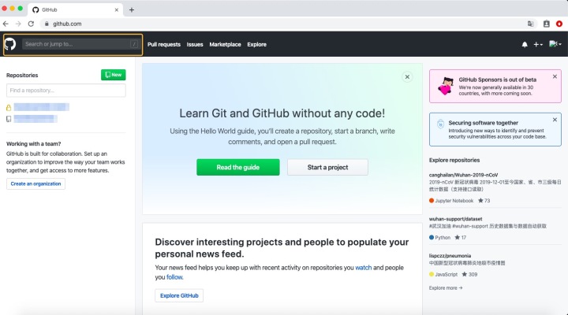This screenshot has width=568, height=315.
Task: Click Explore more link
Action: coord(446,288)
